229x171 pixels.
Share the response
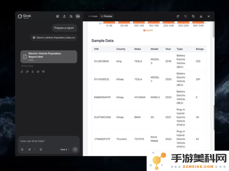point(33,71)
